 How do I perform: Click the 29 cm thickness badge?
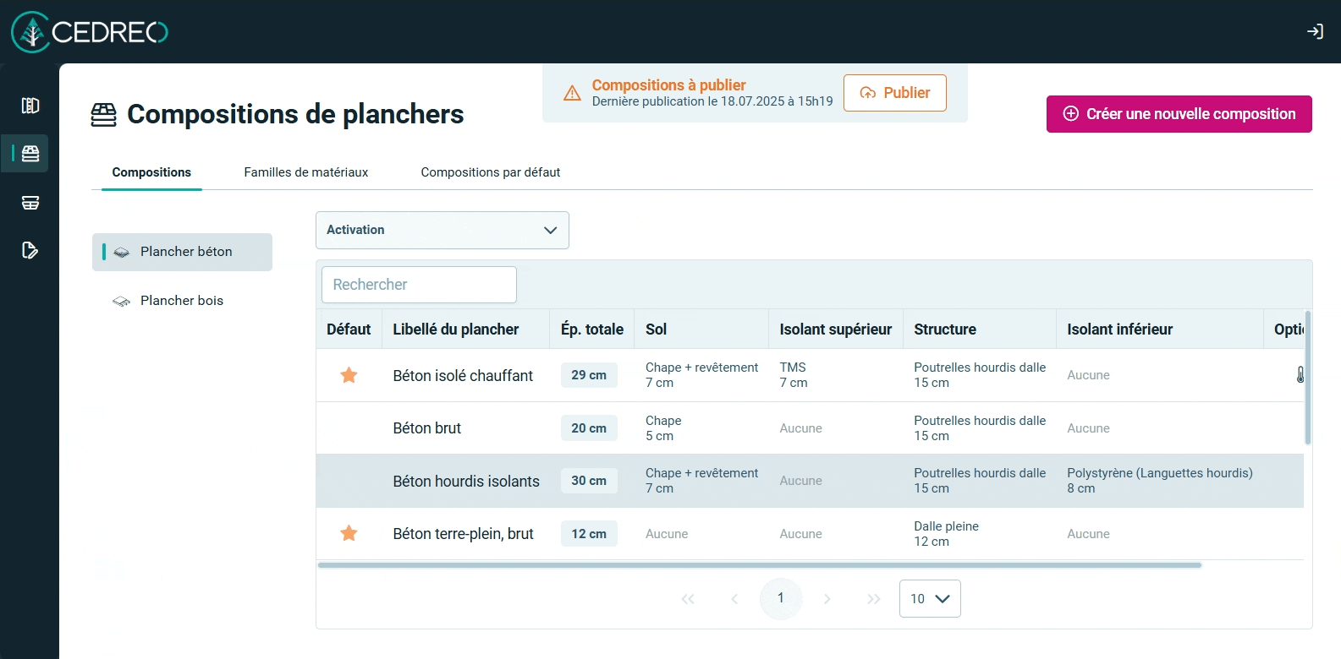[x=589, y=375]
